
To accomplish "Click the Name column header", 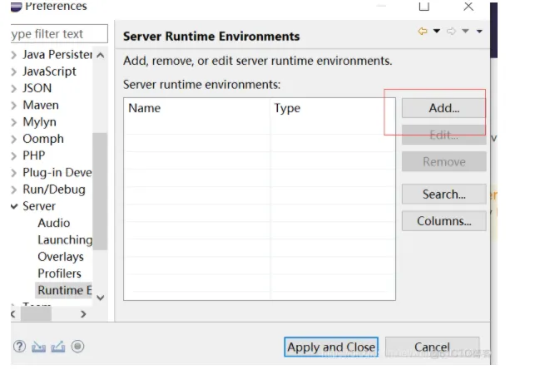I will coord(197,108).
